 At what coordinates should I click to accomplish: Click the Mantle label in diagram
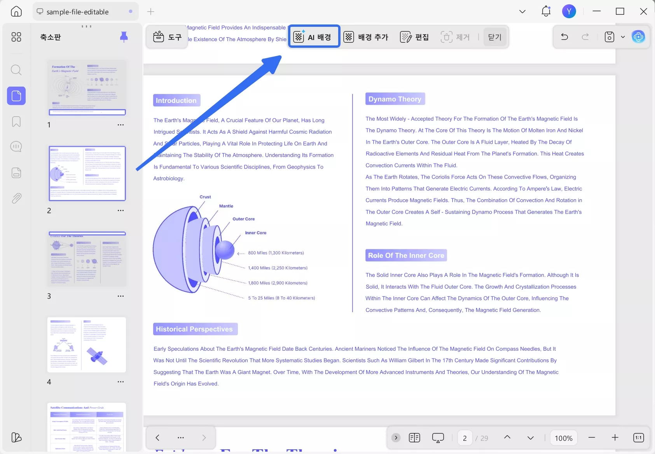click(x=226, y=206)
